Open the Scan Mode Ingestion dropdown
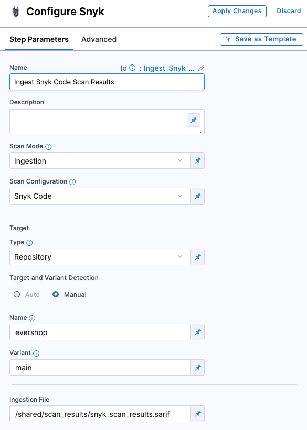307x430 pixels. (100, 160)
